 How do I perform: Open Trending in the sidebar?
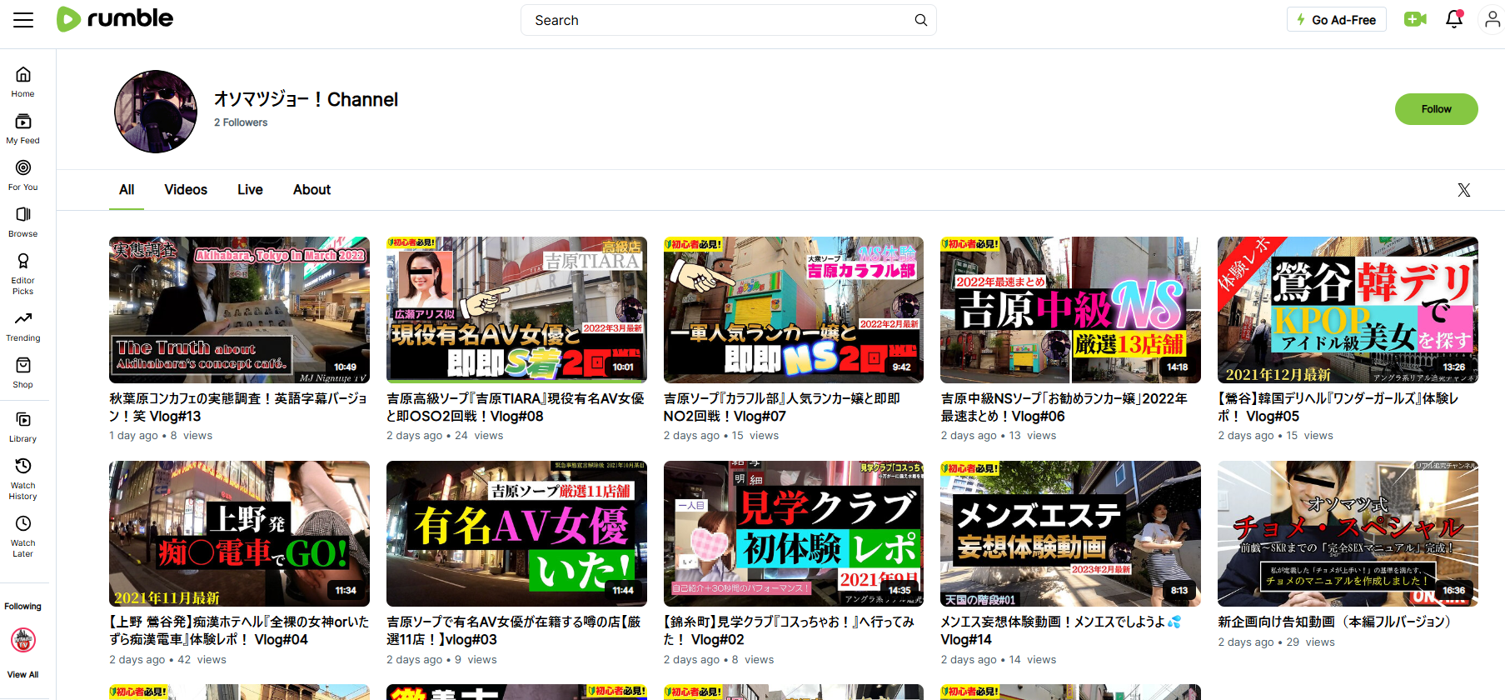pos(23,326)
